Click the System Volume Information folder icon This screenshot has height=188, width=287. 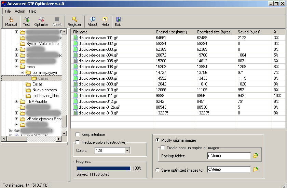22,44
